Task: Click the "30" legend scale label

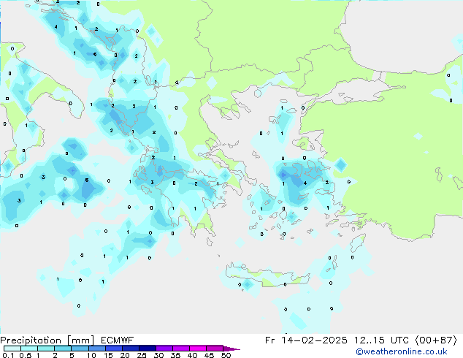Action: [x=158, y=355]
